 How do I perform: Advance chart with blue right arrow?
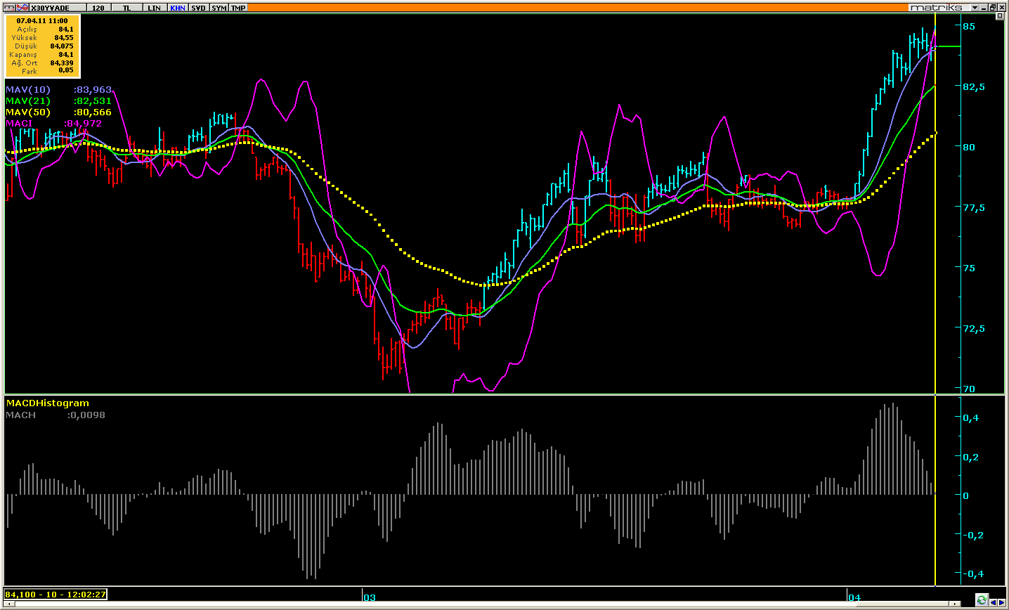[1001, 604]
